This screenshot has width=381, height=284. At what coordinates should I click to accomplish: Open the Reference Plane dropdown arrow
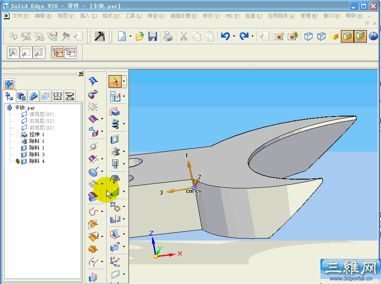pyautogui.click(x=124, y=274)
